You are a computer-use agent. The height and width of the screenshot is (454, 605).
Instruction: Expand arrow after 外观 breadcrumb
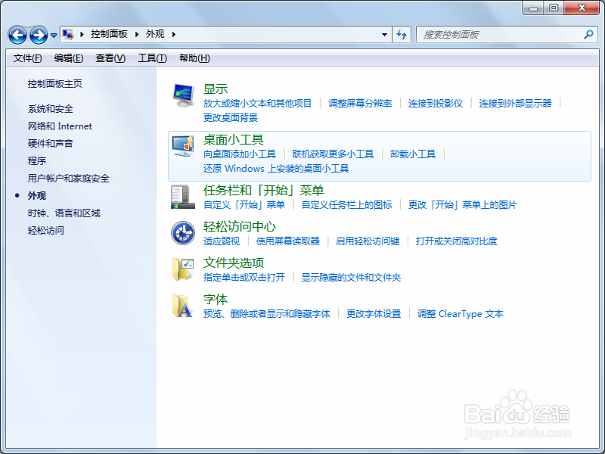coord(174,35)
